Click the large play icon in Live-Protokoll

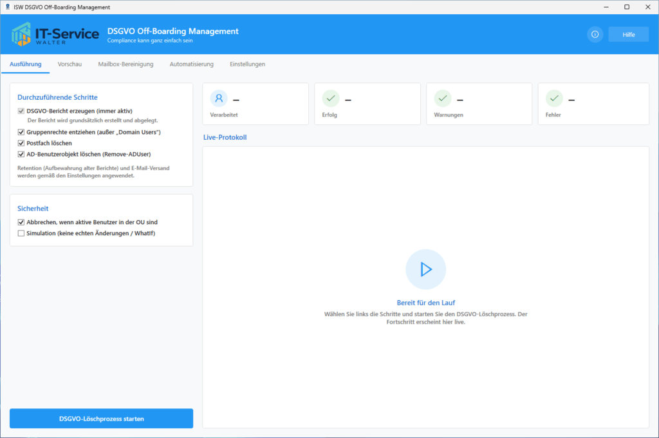[426, 269]
